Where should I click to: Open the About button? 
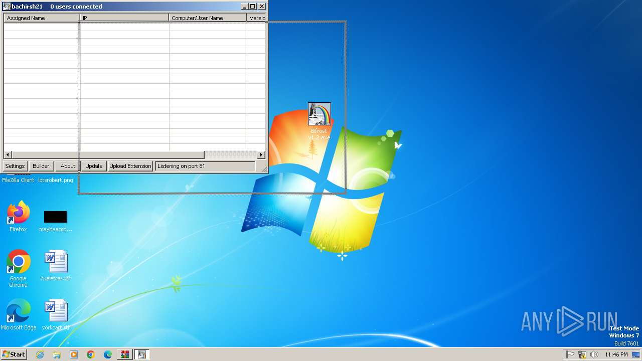[68, 166]
